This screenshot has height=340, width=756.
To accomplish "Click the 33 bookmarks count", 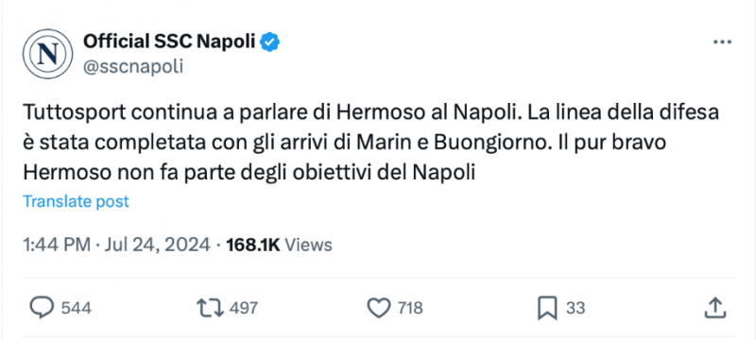I will pos(576,308).
